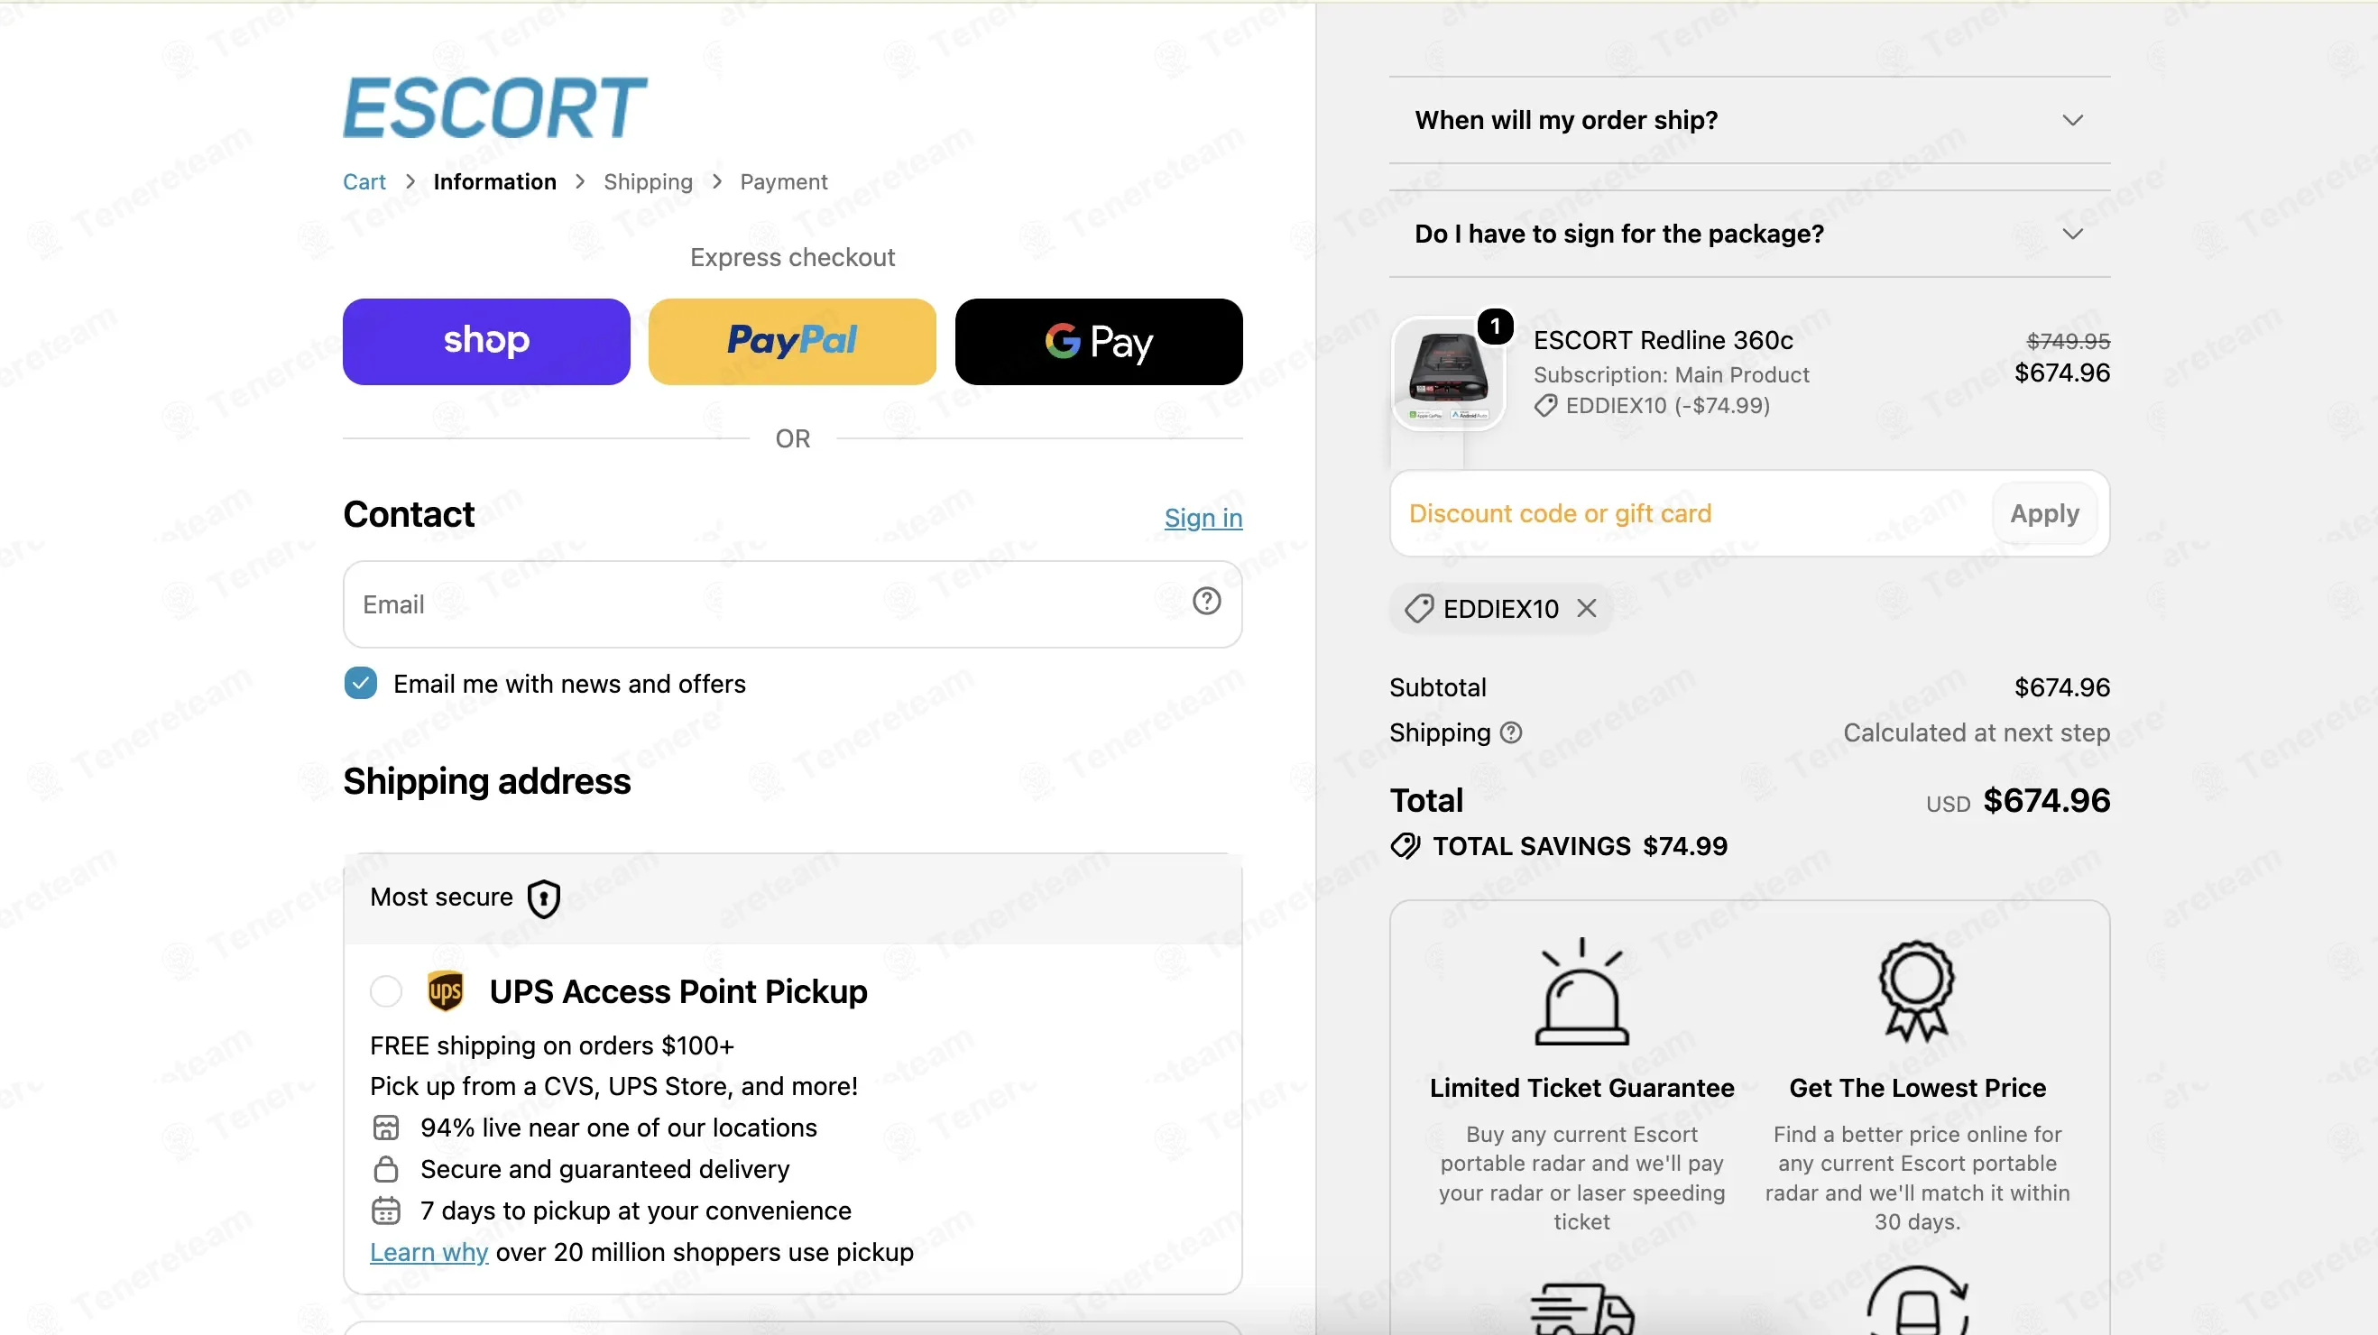Remove the EDDIEX10 discount code
The image size is (2378, 1335).
pyautogui.click(x=1587, y=608)
